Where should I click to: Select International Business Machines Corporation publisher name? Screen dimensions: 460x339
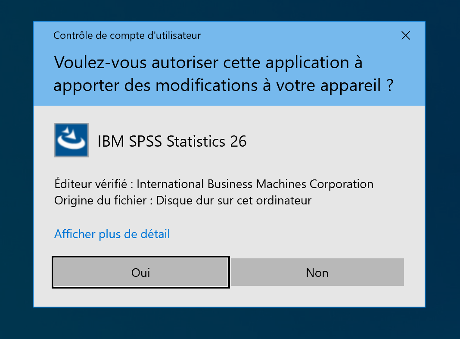coord(255,185)
